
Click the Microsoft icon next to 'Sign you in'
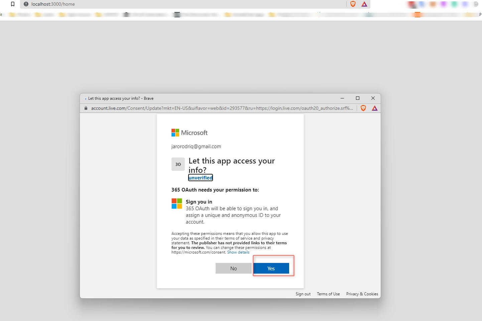point(176,204)
